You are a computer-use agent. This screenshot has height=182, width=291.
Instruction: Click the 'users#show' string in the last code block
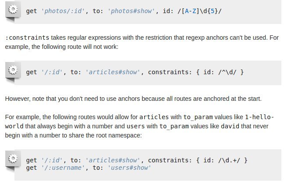tap(129, 168)
